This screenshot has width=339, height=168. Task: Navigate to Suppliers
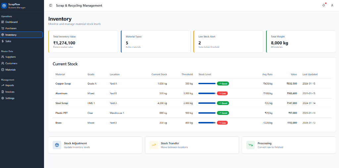(21, 57)
